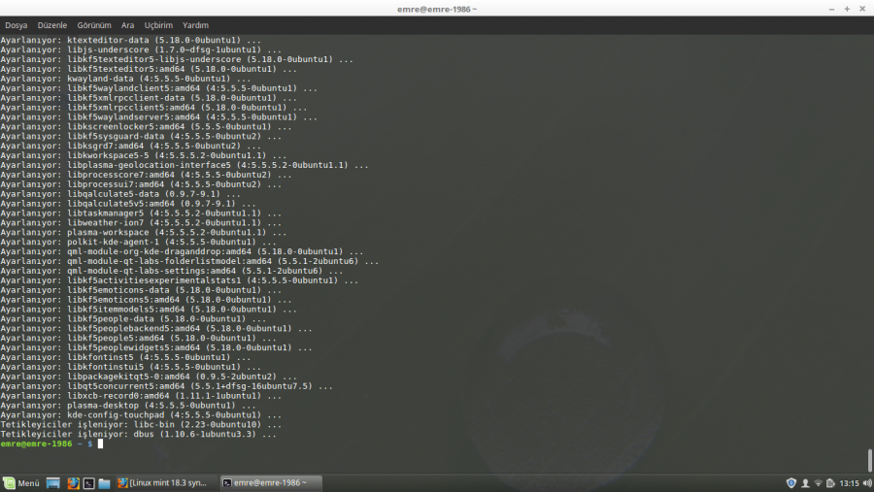This screenshot has width=874, height=492.
Task: Maximize the terminal window with plus button
Action: (x=847, y=9)
